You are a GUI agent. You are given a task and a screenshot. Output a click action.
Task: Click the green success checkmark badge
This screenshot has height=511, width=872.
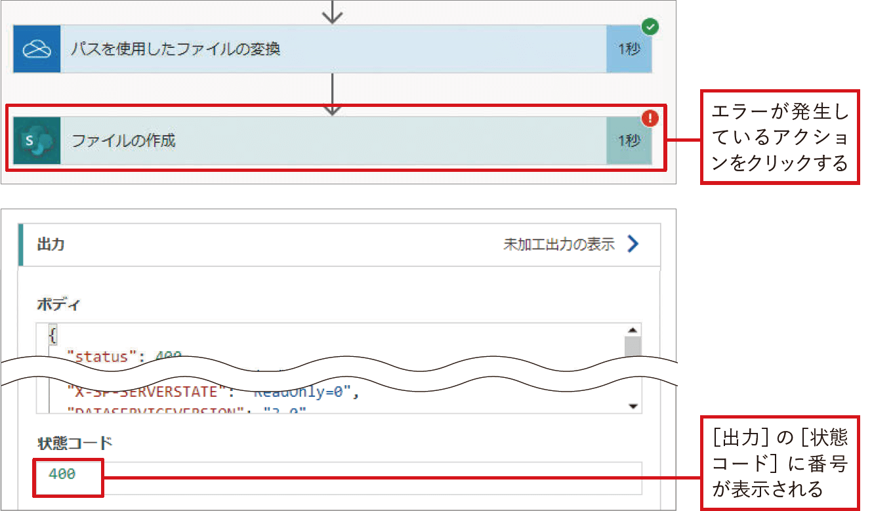click(x=650, y=28)
